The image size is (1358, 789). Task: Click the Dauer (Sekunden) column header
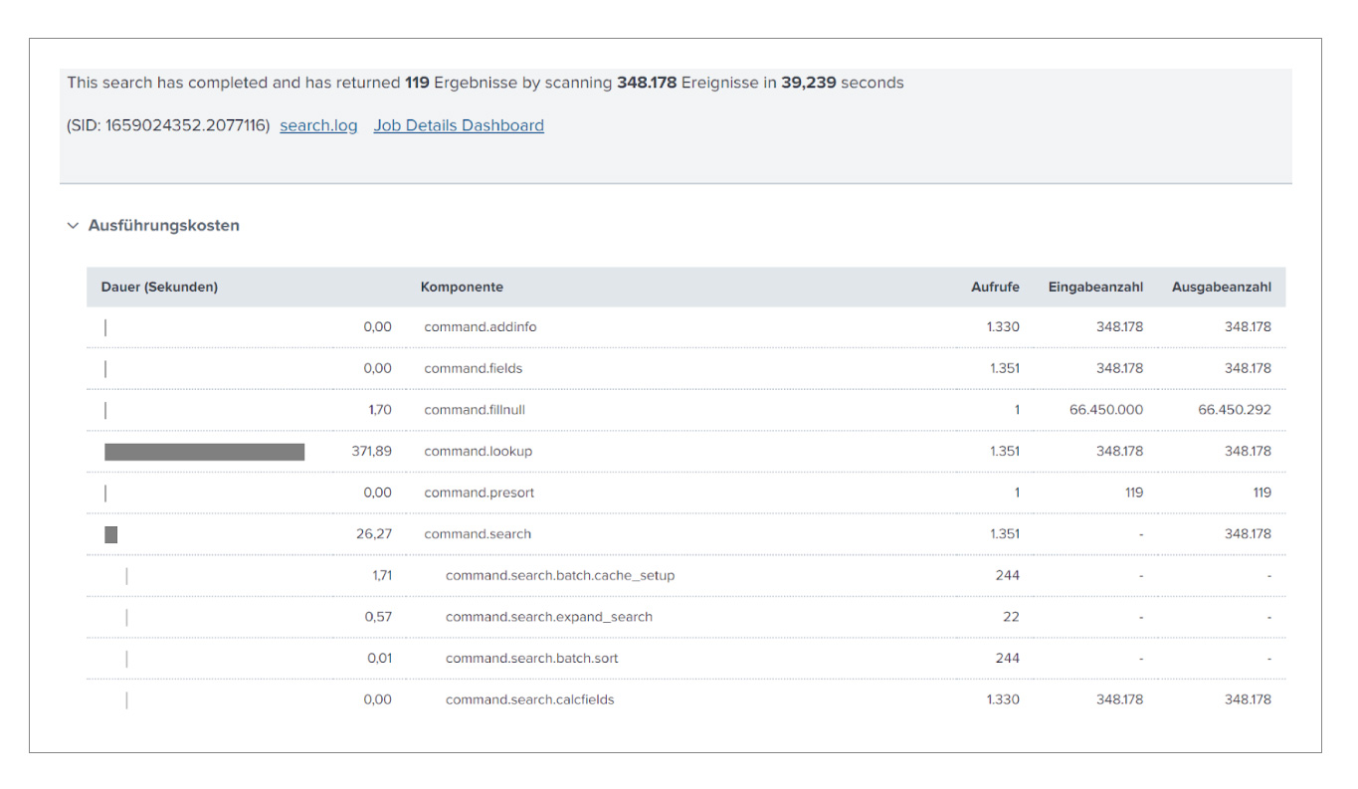pyautogui.click(x=159, y=288)
